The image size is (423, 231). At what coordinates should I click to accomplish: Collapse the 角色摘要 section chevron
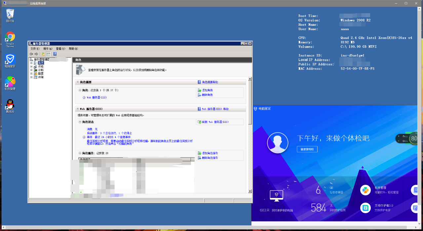coord(78,82)
